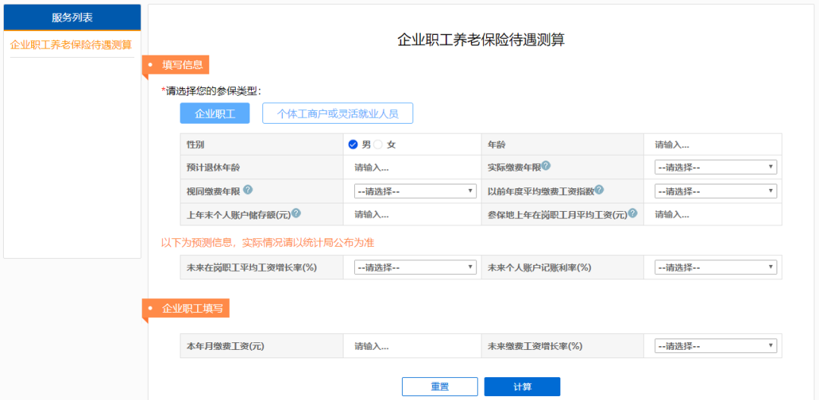The height and width of the screenshot is (400, 819).
Task: Focus the 本年月缴费工资 input field
Action: pyautogui.click(x=413, y=346)
